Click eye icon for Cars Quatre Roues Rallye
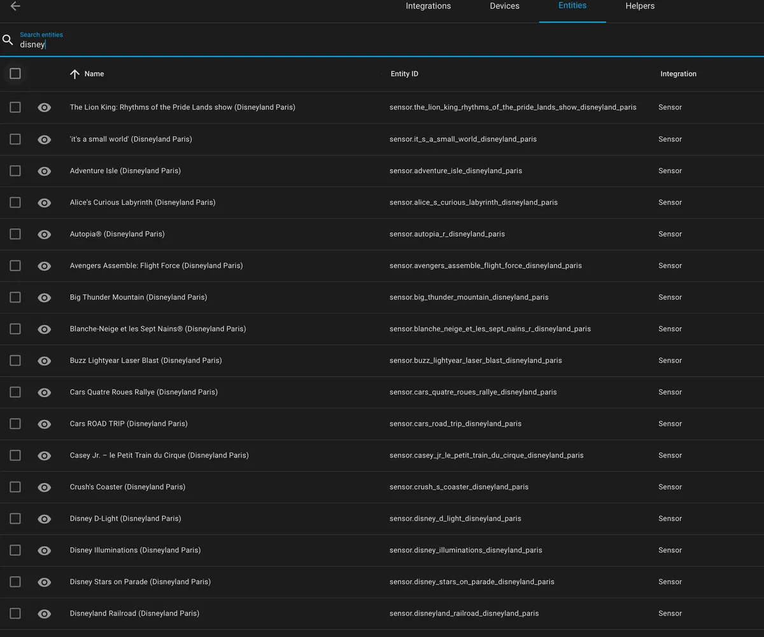The width and height of the screenshot is (764, 637). click(44, 393)
